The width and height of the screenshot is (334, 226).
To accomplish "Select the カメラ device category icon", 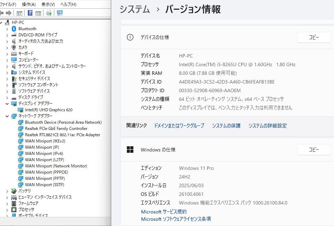I will 14,47.
